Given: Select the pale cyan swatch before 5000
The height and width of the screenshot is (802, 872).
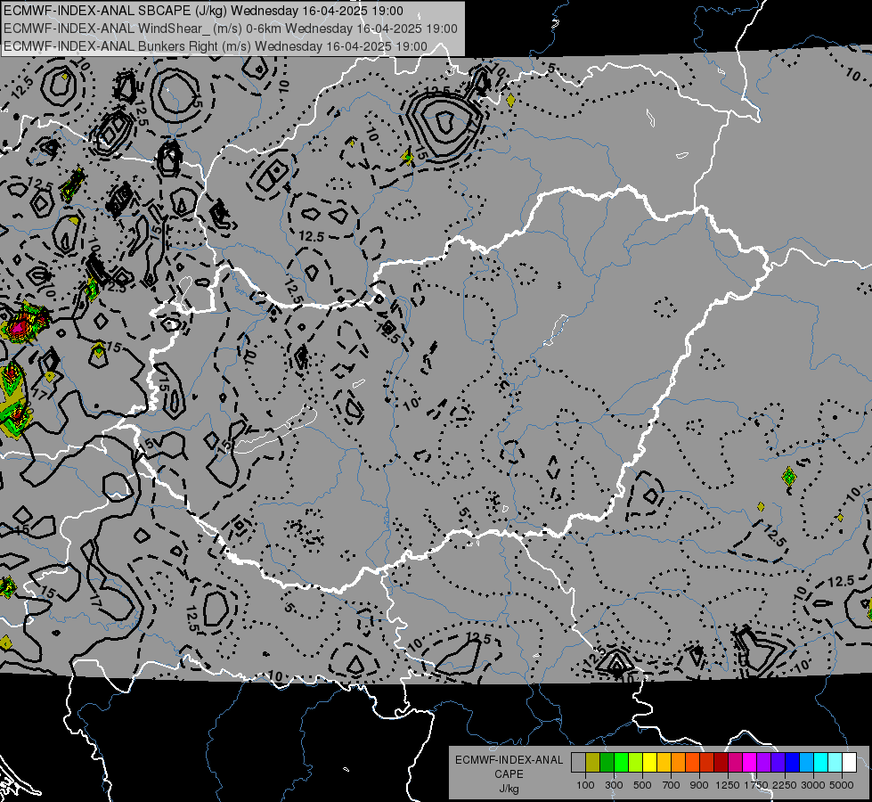Looking at the screenshot, I should click(835, 763).
